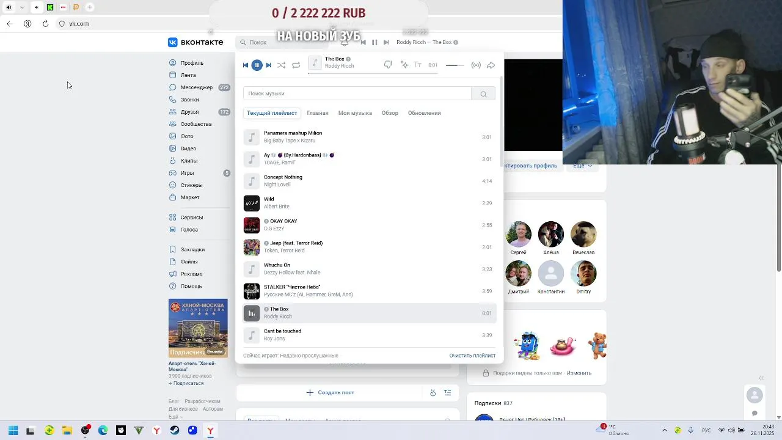The width and height of the screenshot is (782, 440).
Task: Skip to next track in header mini-player
Action: pyautogui.click(x=386, y=42)
